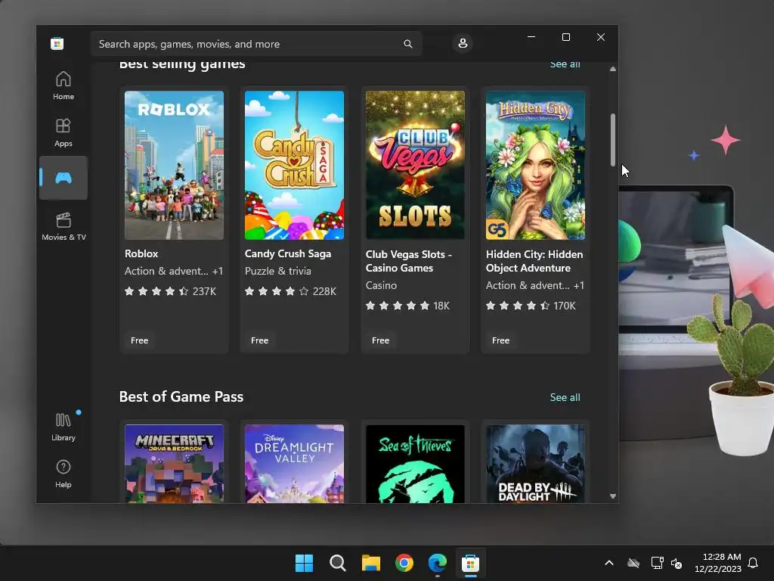Click the Free price tag on Hidden City
774x581 pixels.
tap(500, 340)
